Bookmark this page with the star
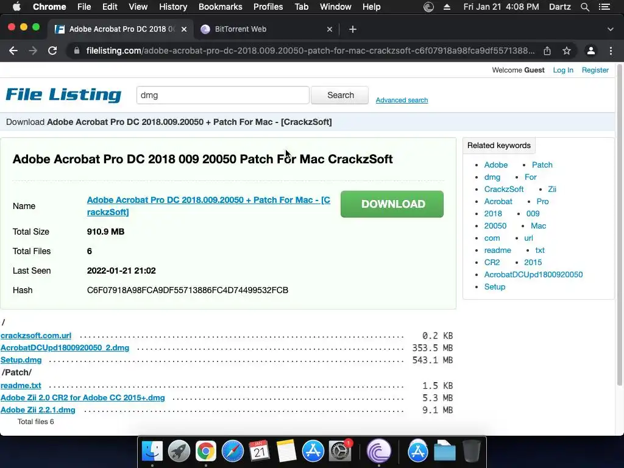The width and height of the screenshot is (624, 468). tap(567, 51)
